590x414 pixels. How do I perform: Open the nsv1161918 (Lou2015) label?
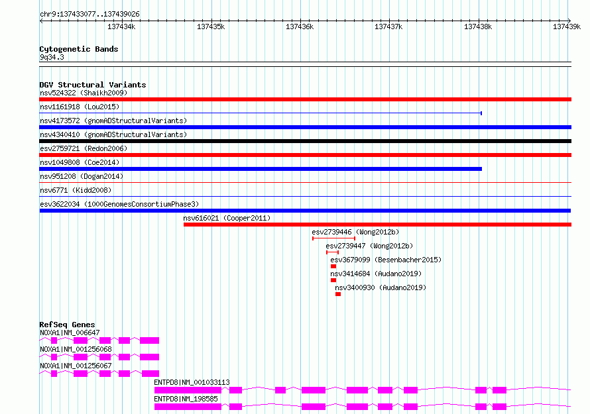(x=80, y=107)
